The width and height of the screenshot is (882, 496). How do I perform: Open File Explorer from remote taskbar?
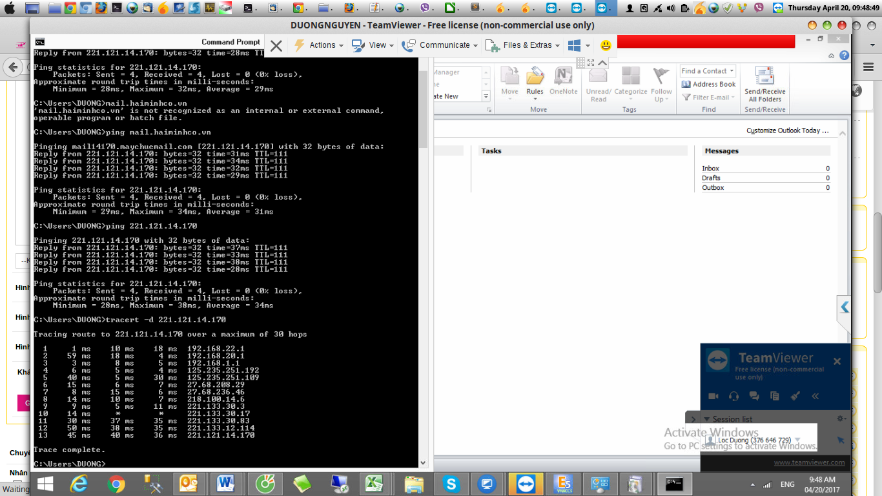pos(413,484)
